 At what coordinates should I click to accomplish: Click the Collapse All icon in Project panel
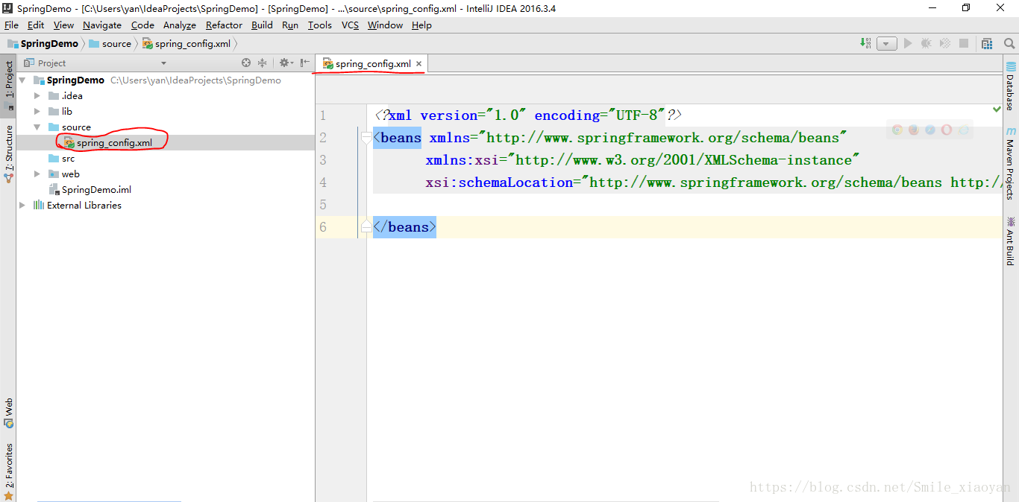(x=263, y=63)
